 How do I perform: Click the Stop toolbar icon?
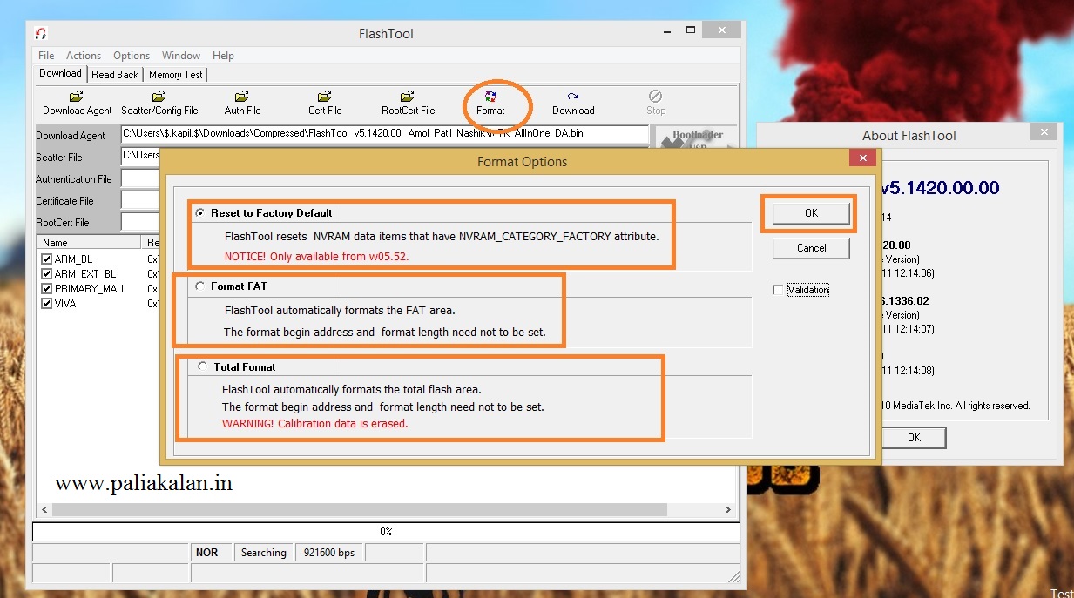point(656,103)
